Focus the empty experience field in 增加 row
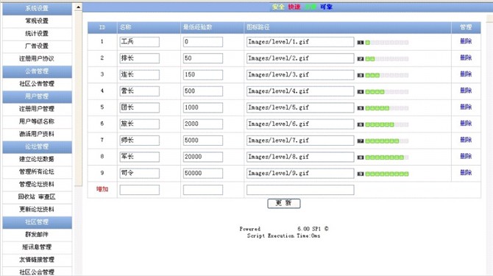 tap(203, 190)
